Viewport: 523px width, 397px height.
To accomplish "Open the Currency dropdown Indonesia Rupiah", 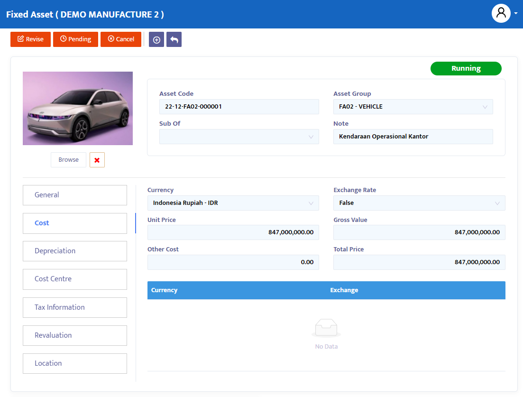I will tap(233, 203).
